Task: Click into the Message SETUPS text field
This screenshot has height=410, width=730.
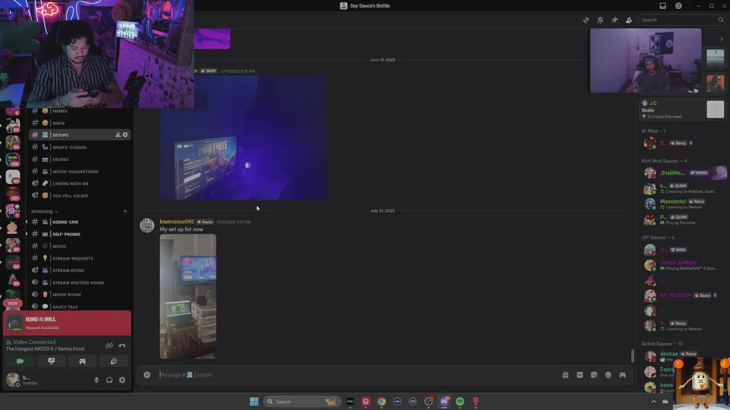Action: tap(356, 375)
